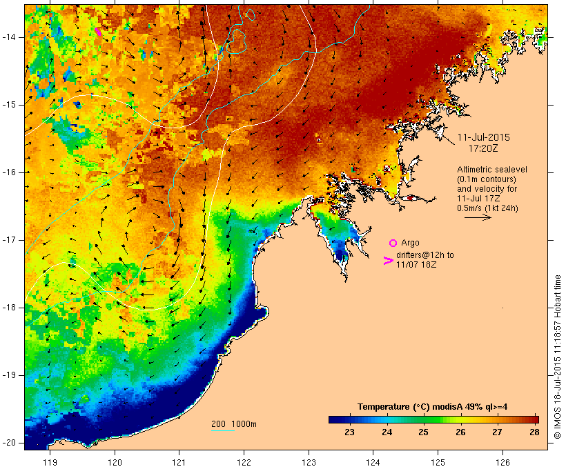Click the magenta drifter arrowhead legend symbol
The height and width of the screenshot is (469, 566).
click(x=388, y=261)
